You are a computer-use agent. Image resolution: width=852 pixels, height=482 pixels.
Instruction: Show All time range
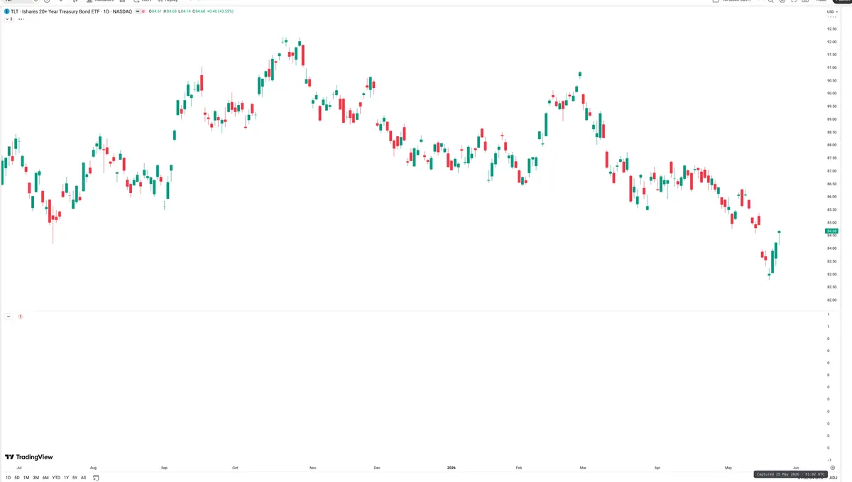(x=83, y=478)
